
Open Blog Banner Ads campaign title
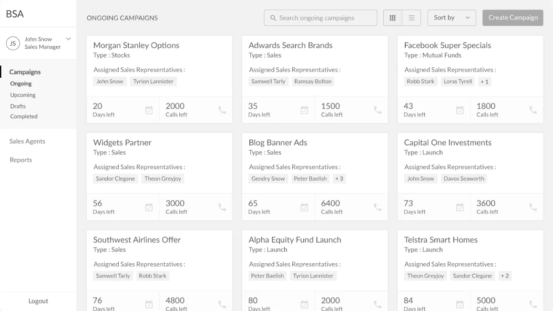pyautogui.click(x=278, y=143)
